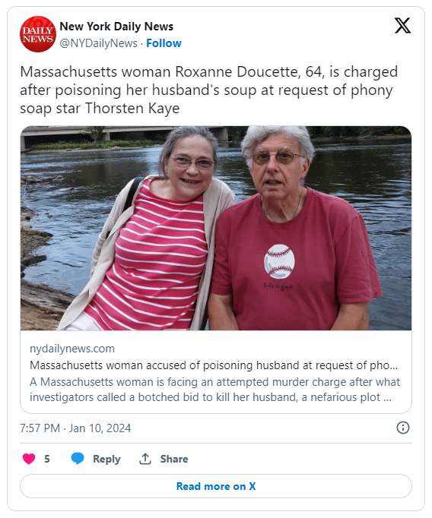This screenshot has width=432, height=518.
Task: Click Read more on X button
Action: coord(216,486)
